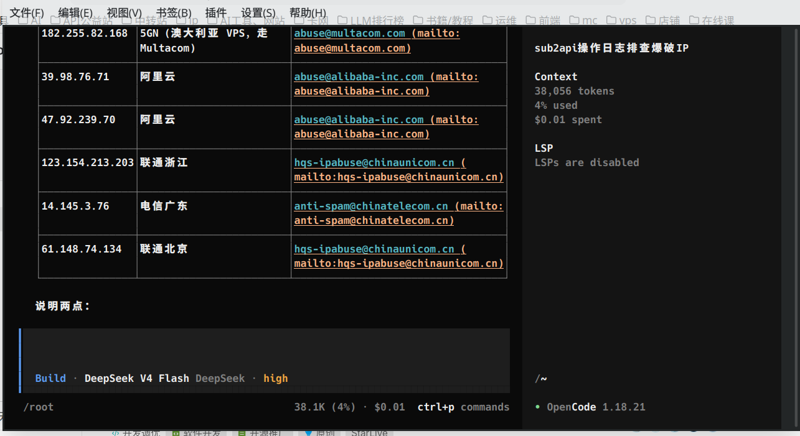Viewport: 800px width, 436px height.
Task: Click blue anti-spam@chinatelecom.cn link
Action: coord(371,206)
